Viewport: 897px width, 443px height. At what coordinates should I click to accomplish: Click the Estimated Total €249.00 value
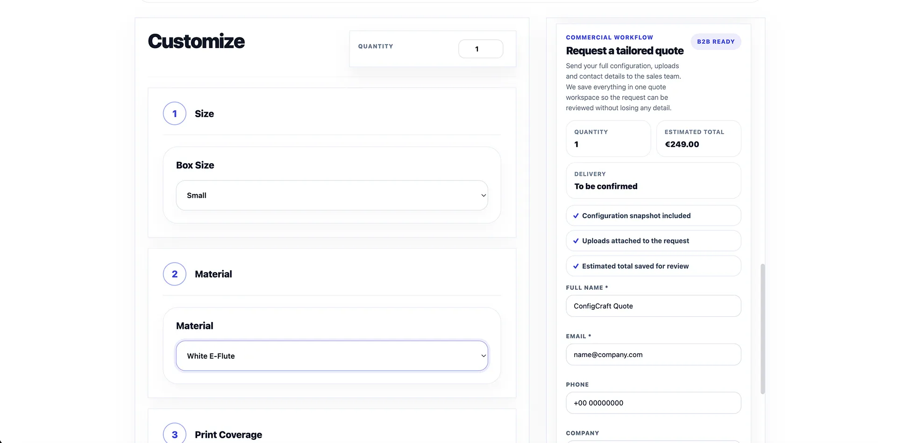[x=682, y=144]
